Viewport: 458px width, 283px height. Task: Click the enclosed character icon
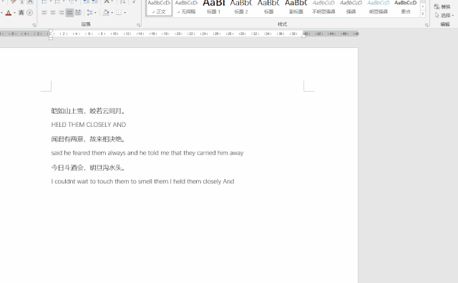29,13
